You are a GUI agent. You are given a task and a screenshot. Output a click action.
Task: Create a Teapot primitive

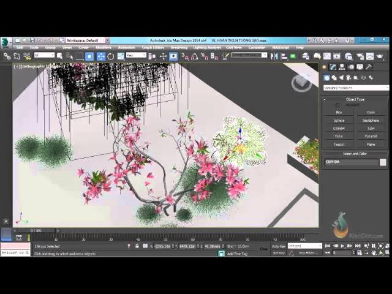coord(339,144)
